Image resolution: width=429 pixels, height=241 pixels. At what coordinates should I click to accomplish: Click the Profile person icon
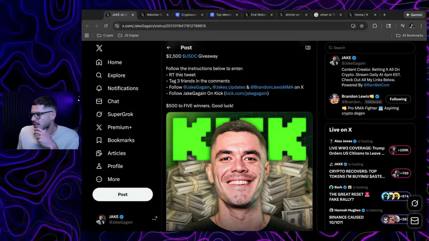click(99, 166)
